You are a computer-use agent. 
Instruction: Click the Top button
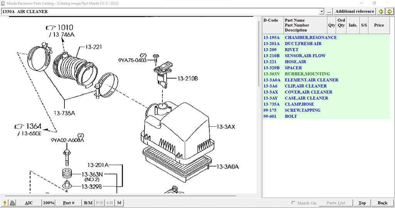362,203
